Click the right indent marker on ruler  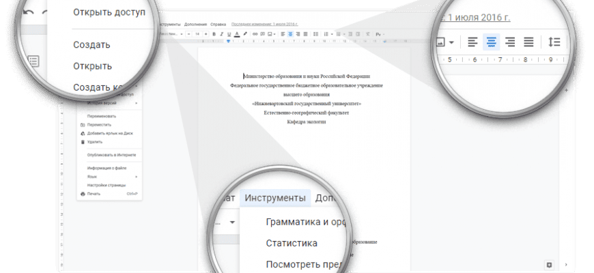tap(384, 41)
